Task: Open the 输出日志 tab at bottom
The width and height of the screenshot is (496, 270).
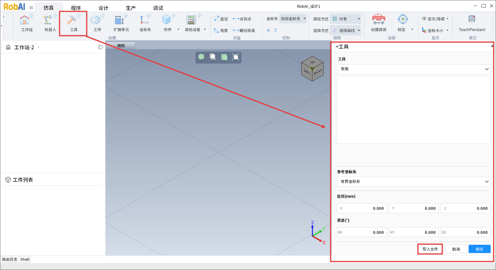Action: [x=10, y=259]
